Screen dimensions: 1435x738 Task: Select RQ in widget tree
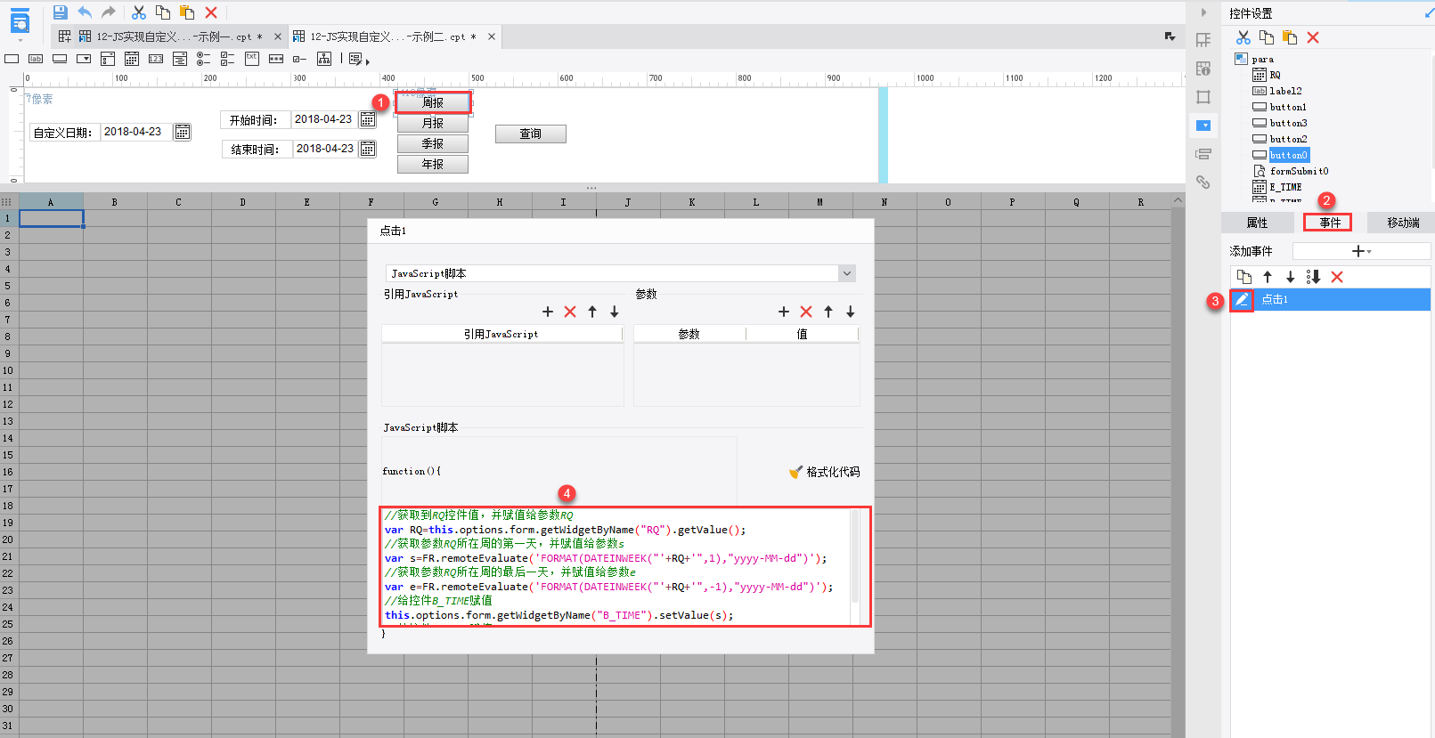[1275, 75]
